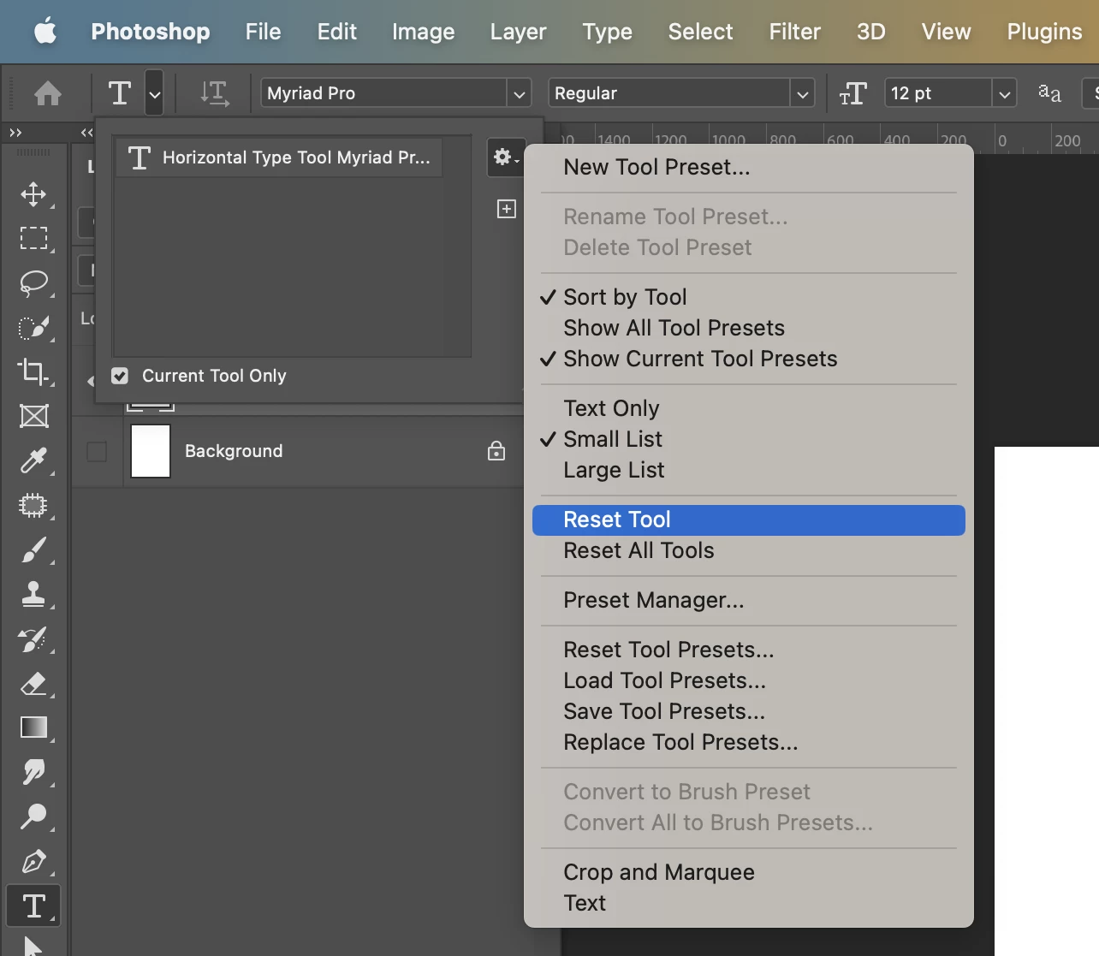Select Large List view
This screenshot has width=1099, height=956.
point(748,470)
